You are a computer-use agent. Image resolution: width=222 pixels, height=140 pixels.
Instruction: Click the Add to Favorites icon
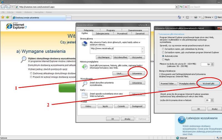(x=7, y=17)
